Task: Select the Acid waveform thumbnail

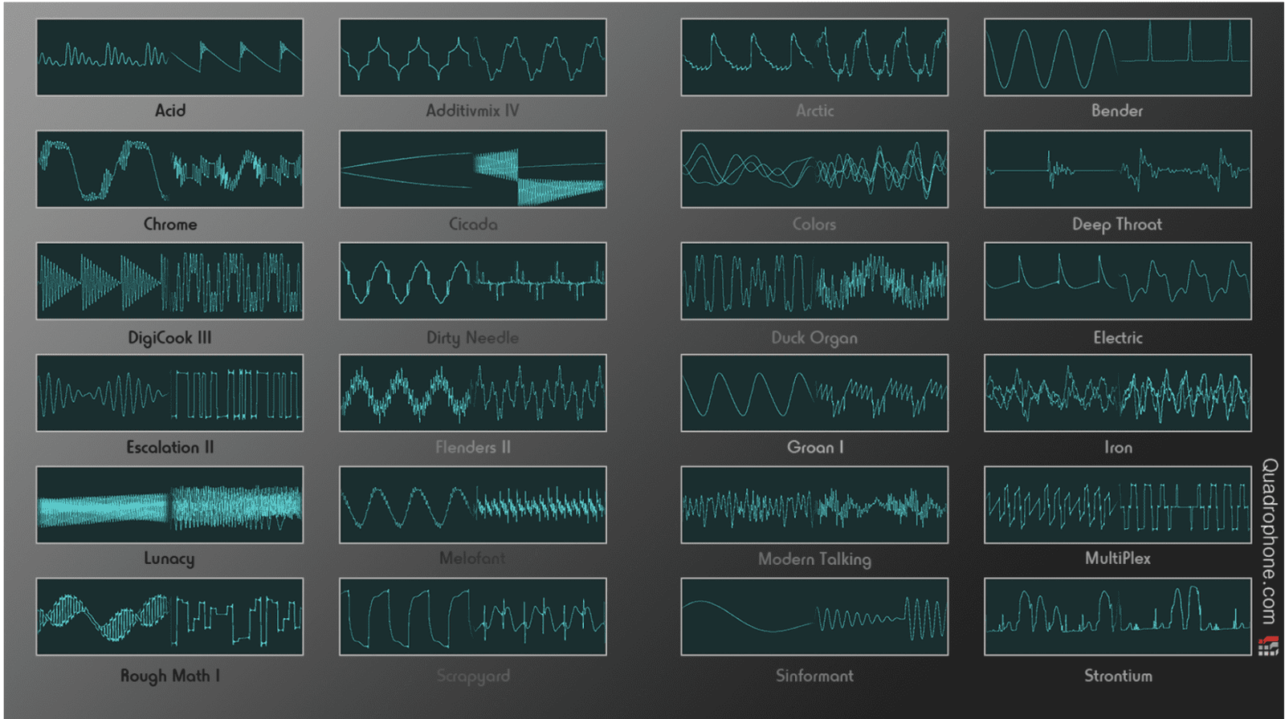Action: pyautogui.click(x=169, y=57)
